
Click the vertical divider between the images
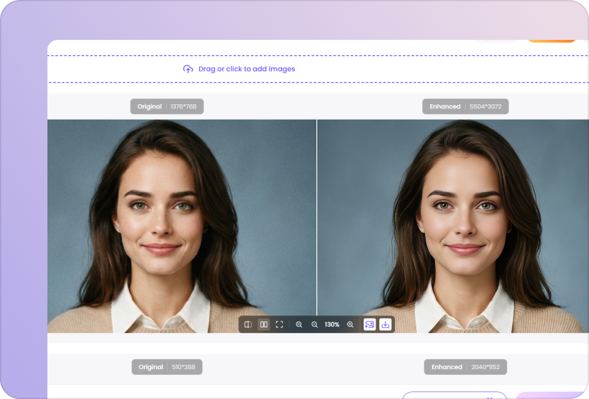click(317, 218)
